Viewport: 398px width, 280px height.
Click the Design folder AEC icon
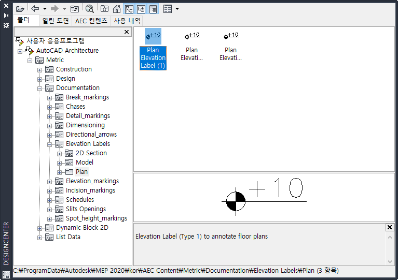coord(49,79)
